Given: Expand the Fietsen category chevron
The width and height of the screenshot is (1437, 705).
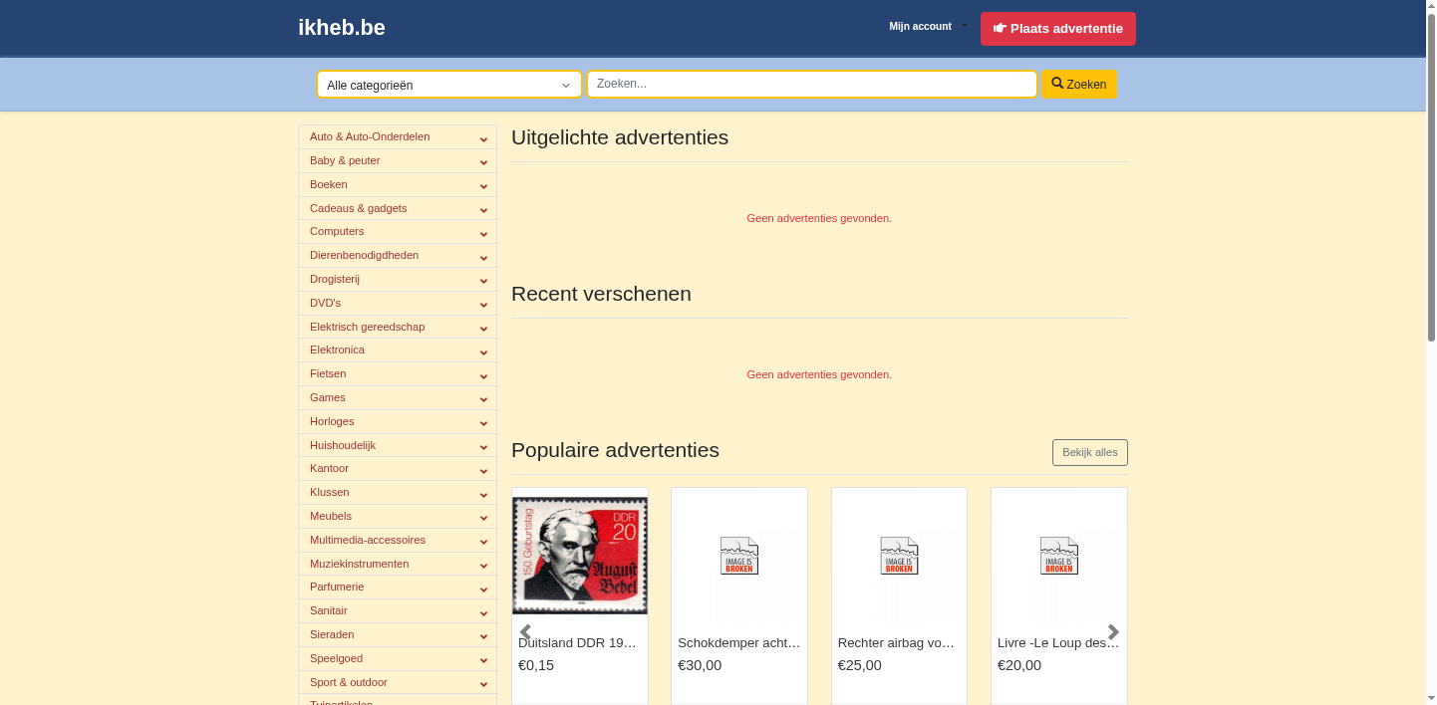Looking at the screenshot, I should point(483,375).
